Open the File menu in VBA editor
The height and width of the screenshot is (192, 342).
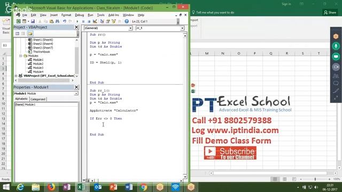point(25,15)
